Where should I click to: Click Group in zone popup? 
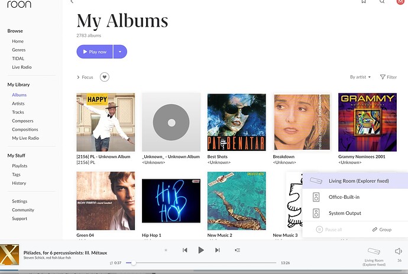click(382, 230)
